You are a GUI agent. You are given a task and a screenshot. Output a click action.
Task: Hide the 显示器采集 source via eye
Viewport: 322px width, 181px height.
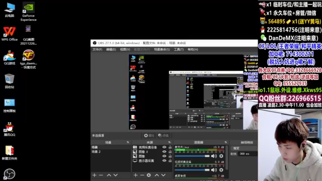coord(164,160)
